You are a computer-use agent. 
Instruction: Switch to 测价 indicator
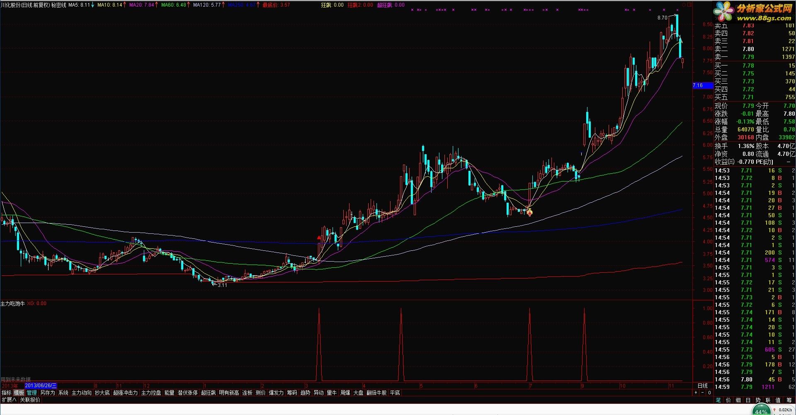tap(260, 393)
